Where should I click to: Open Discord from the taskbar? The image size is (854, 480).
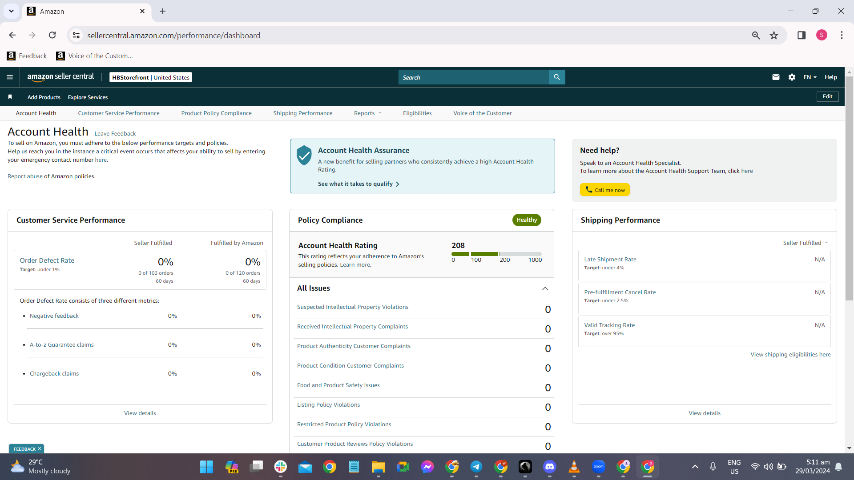pyautogui.click(x=550, y=467)
